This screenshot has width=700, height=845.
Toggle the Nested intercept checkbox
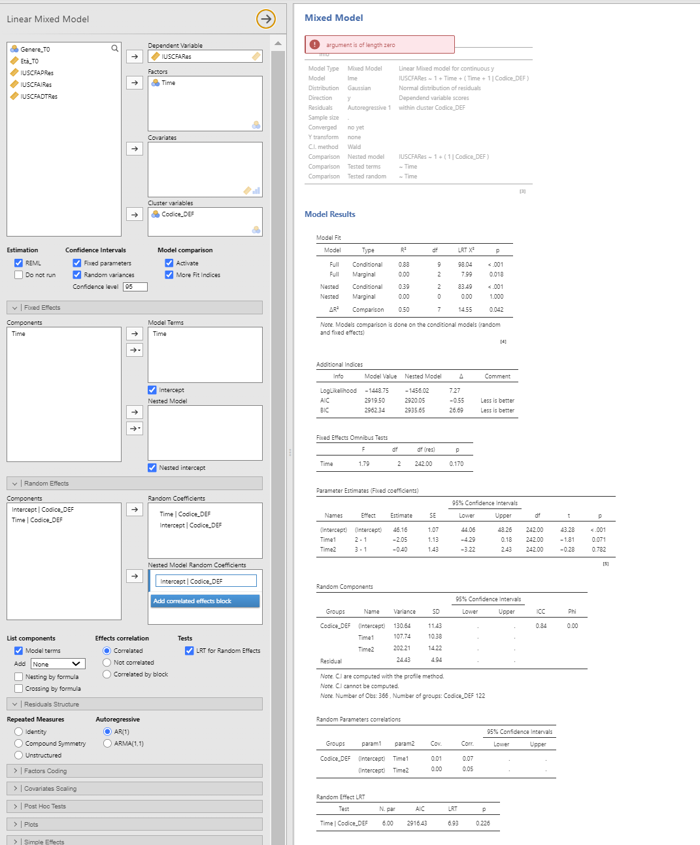pos(152,467)
